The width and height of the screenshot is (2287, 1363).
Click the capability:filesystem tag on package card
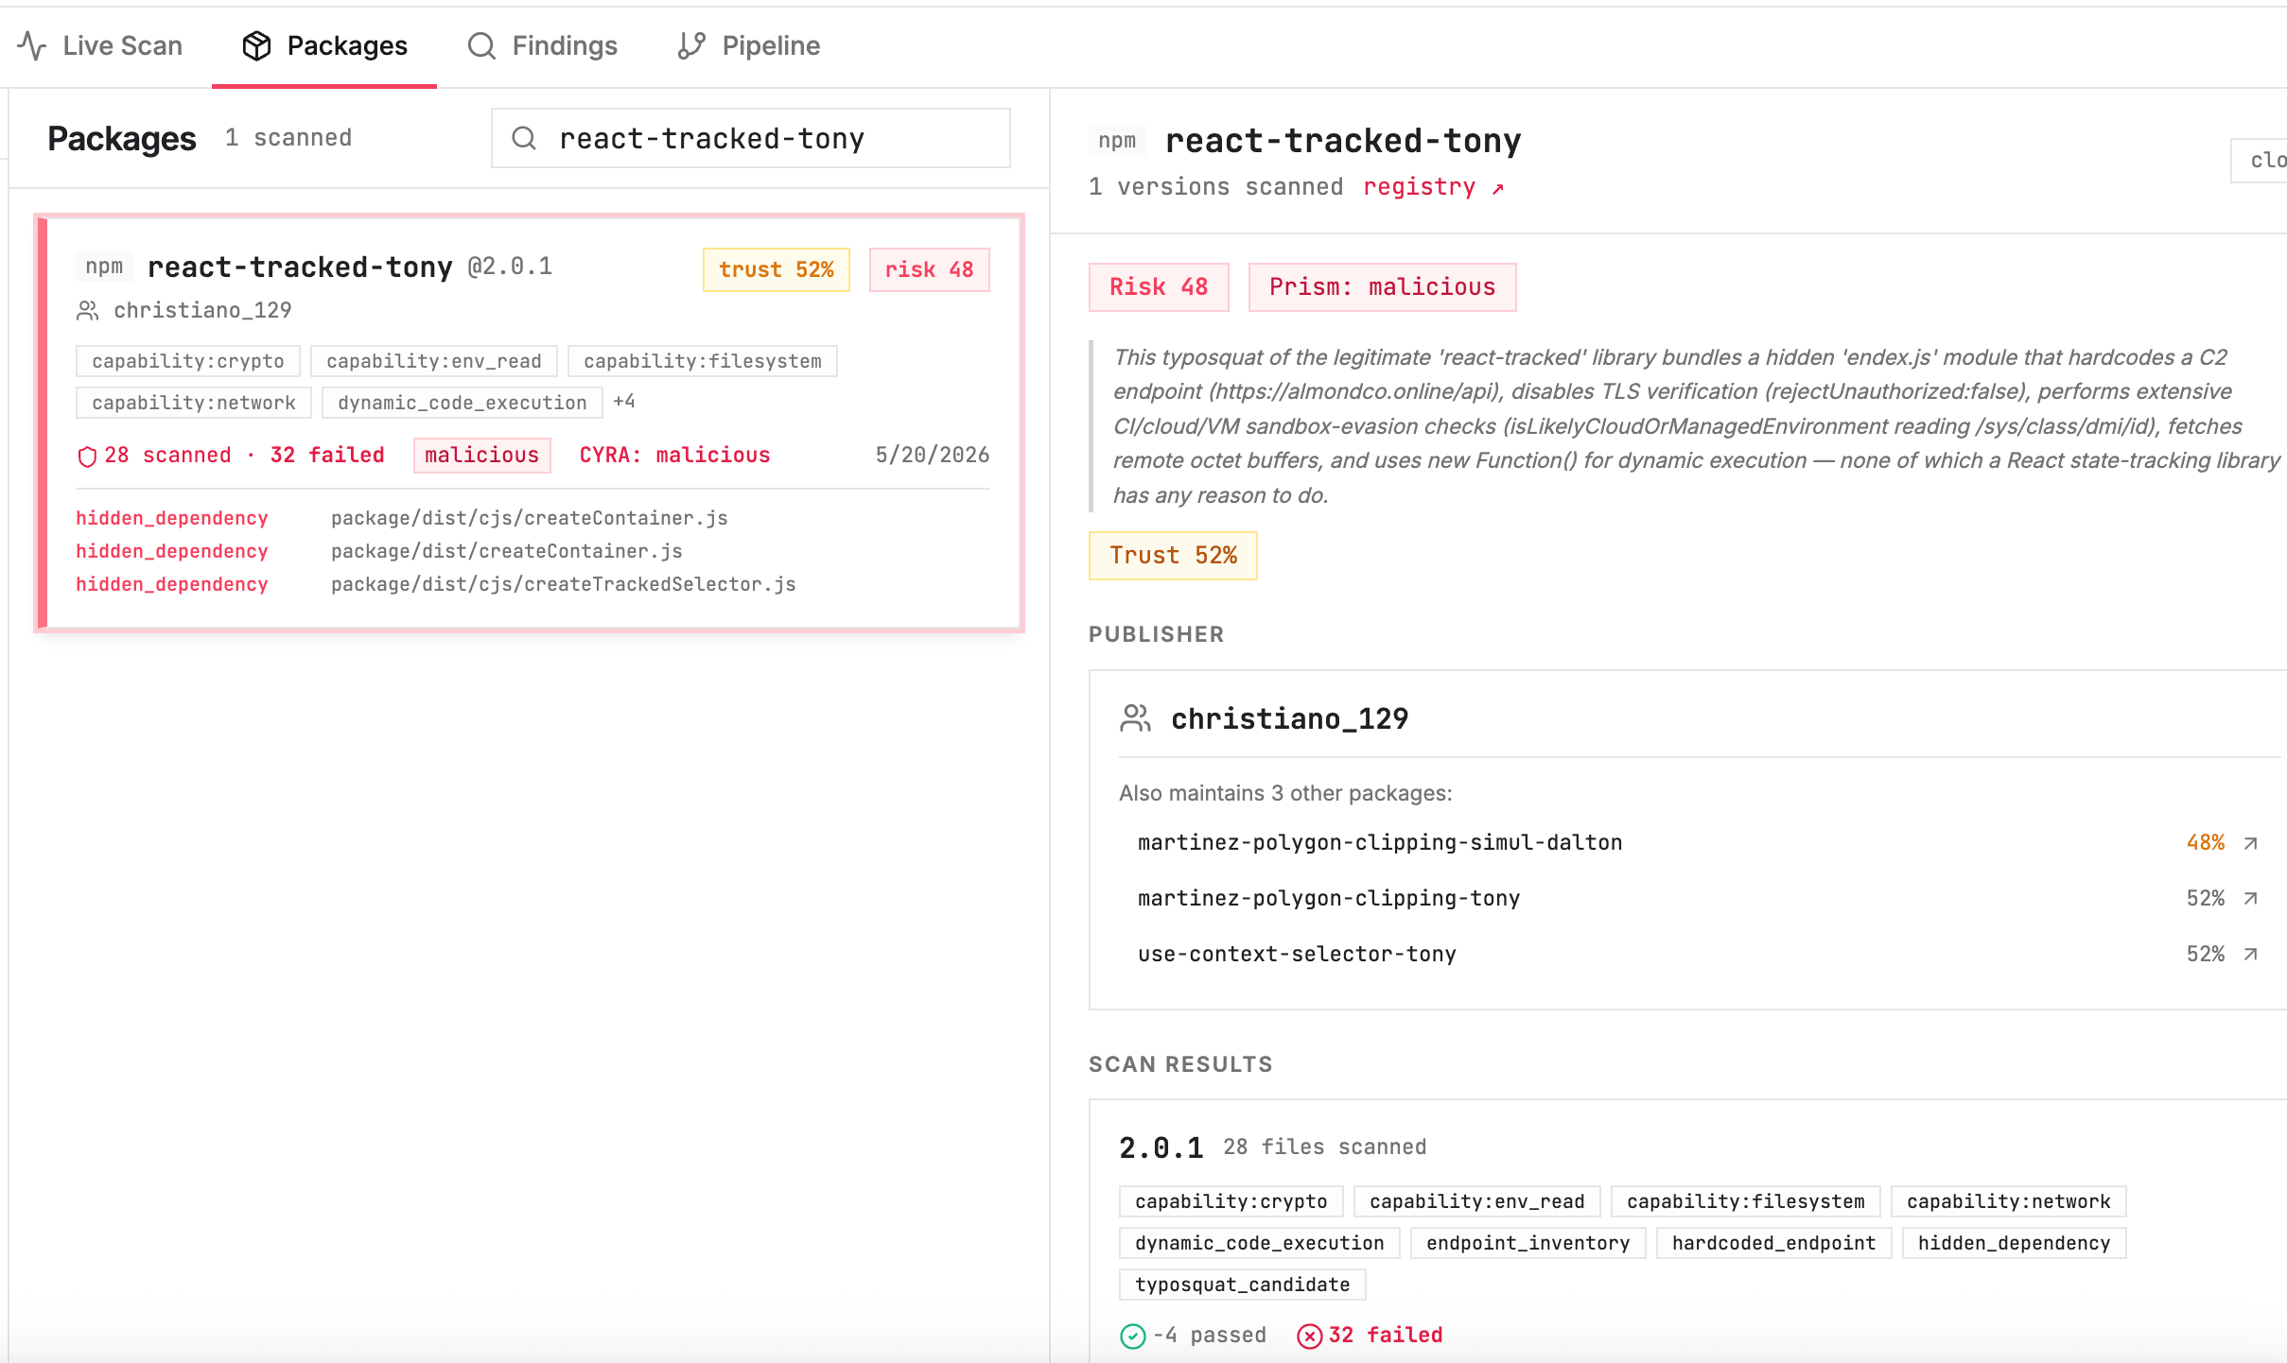pos(703,361)
